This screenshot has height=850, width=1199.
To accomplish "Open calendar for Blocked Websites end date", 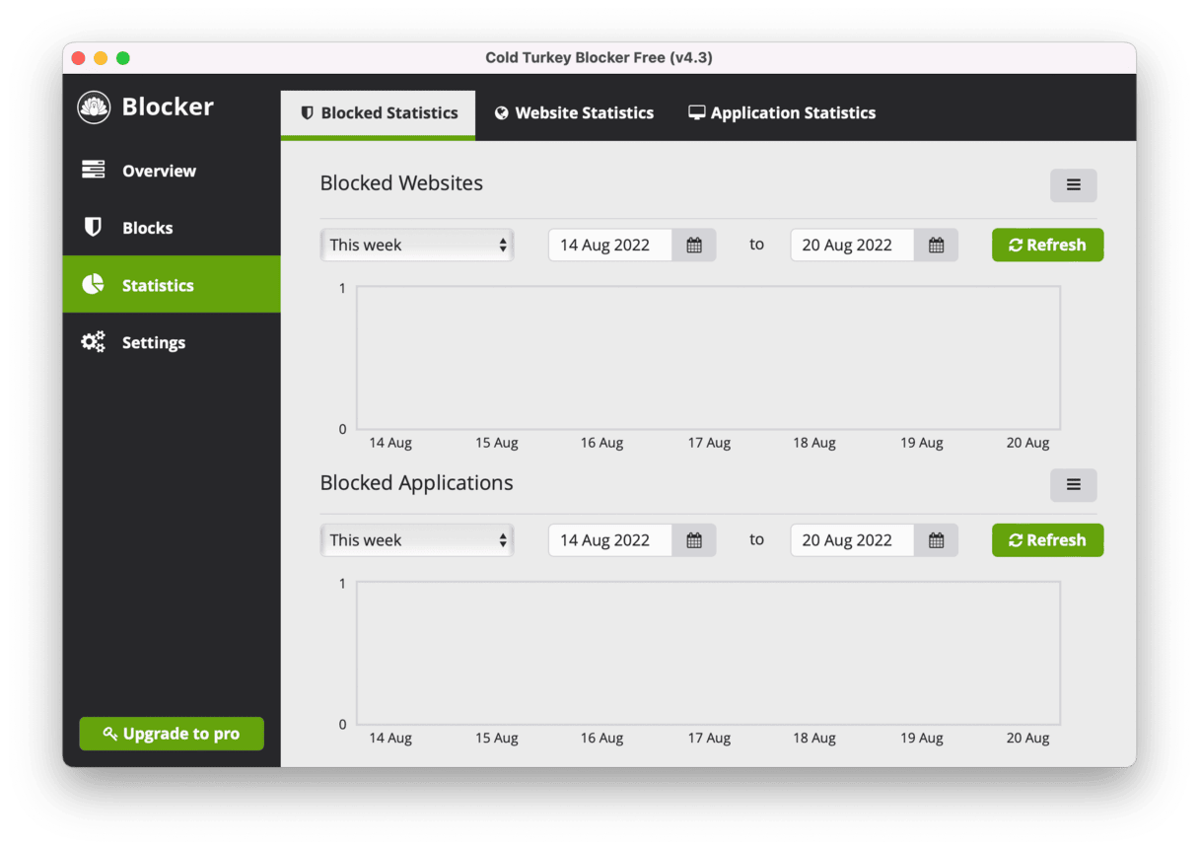I will point(936,245).
